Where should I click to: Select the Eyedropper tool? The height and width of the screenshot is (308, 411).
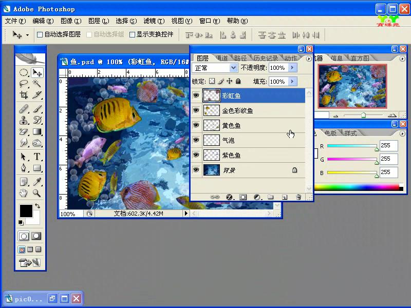(x=37, y=182)
